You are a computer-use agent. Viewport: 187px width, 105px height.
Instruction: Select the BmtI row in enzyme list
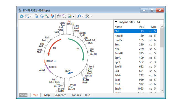(x=136, y=44)
